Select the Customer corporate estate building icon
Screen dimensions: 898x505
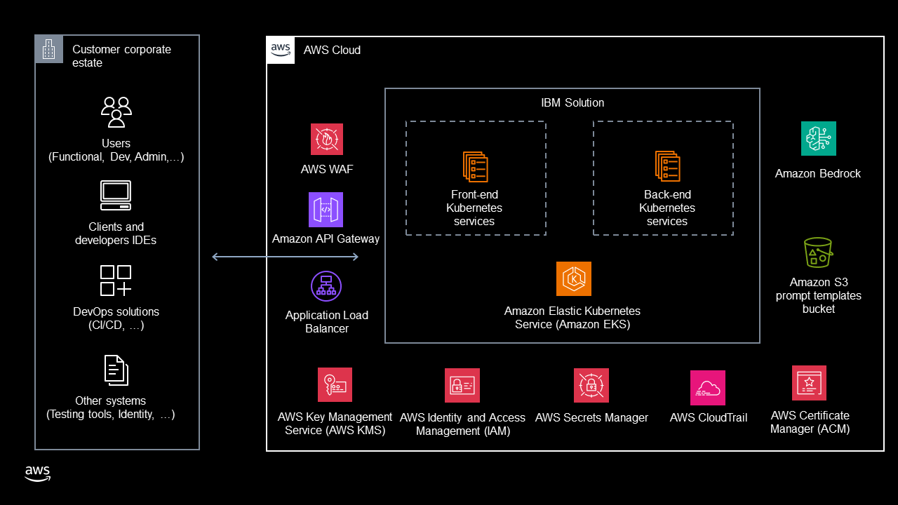click(x=48, y=48)
